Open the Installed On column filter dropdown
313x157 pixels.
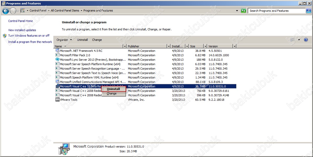click(x=187, y=46)
